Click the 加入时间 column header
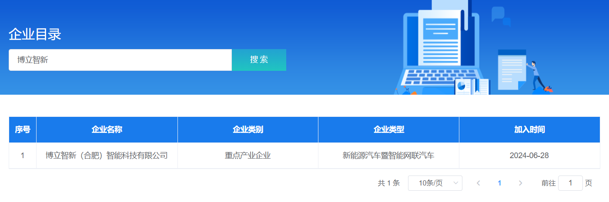 coord(529,129)
